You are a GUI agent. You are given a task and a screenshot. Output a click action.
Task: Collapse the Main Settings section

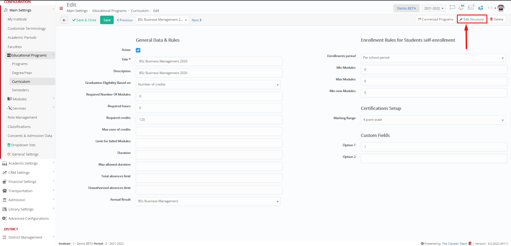pos(53,9)
